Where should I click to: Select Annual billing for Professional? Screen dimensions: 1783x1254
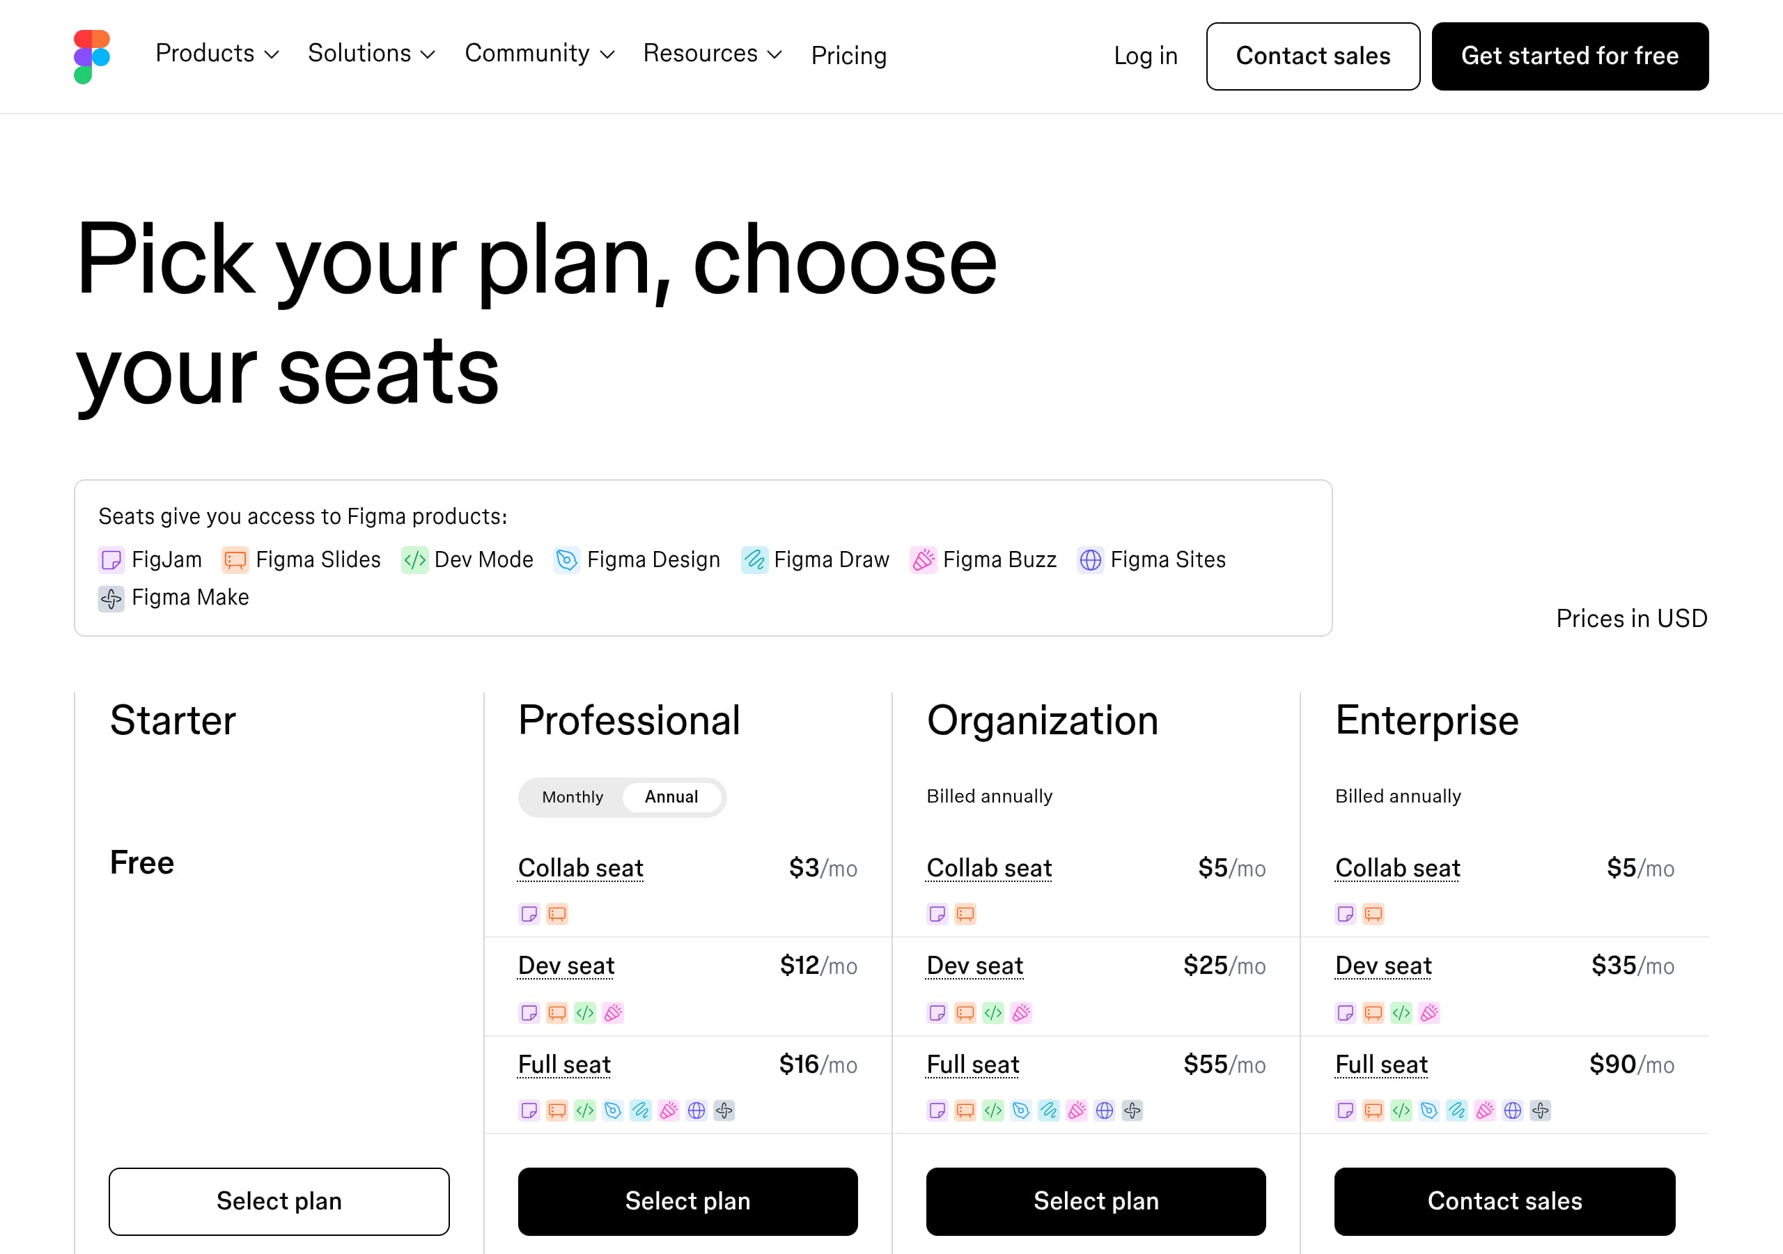pos(671,797)
